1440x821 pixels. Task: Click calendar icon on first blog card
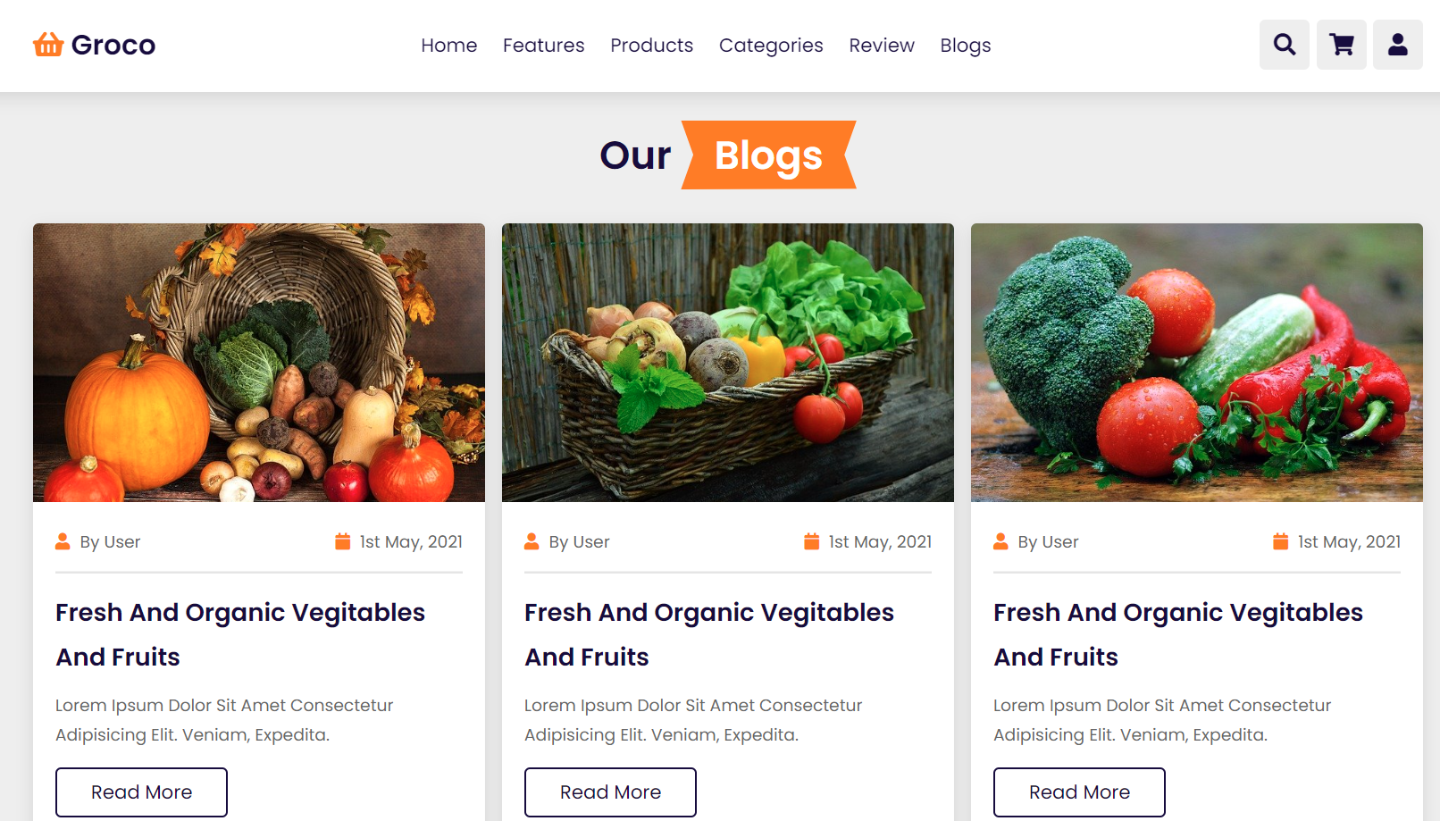point(342,541)
